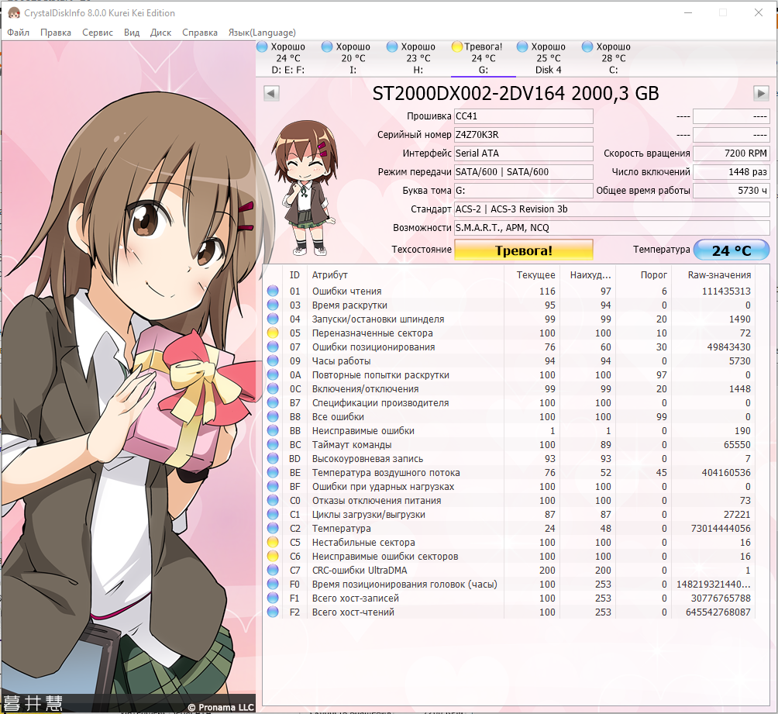This screenshot has width=778, height=714.
Task: Click the Режим передачи SATA/600 field
Action: [524, 172]
